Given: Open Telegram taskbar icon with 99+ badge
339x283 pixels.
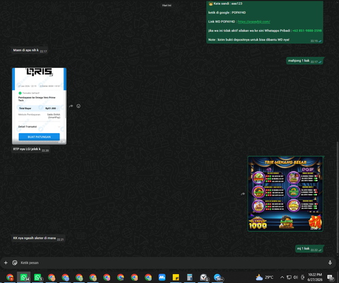Looking at the screenshot, I should [218, 278].
